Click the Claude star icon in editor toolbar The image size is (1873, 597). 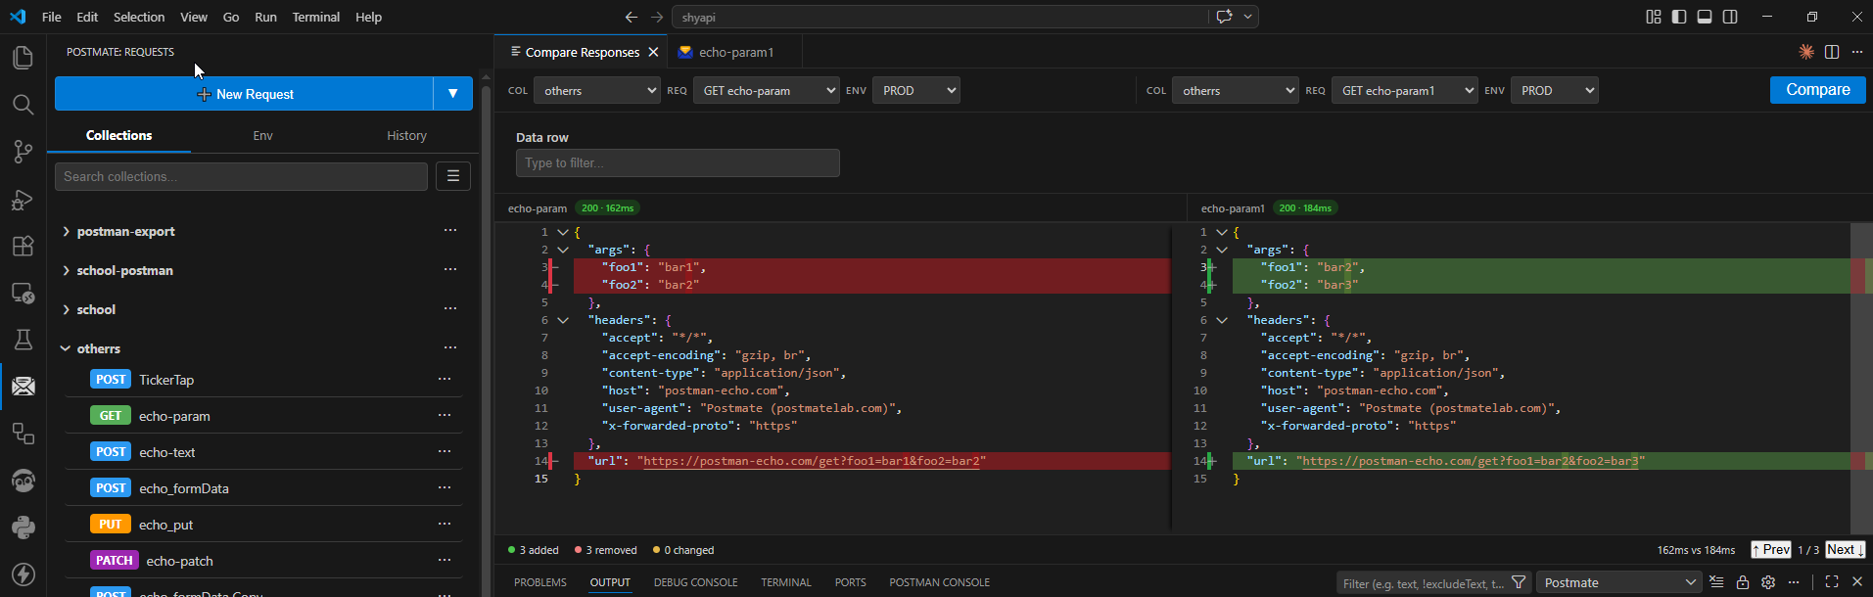click(x=1806, y=52)
